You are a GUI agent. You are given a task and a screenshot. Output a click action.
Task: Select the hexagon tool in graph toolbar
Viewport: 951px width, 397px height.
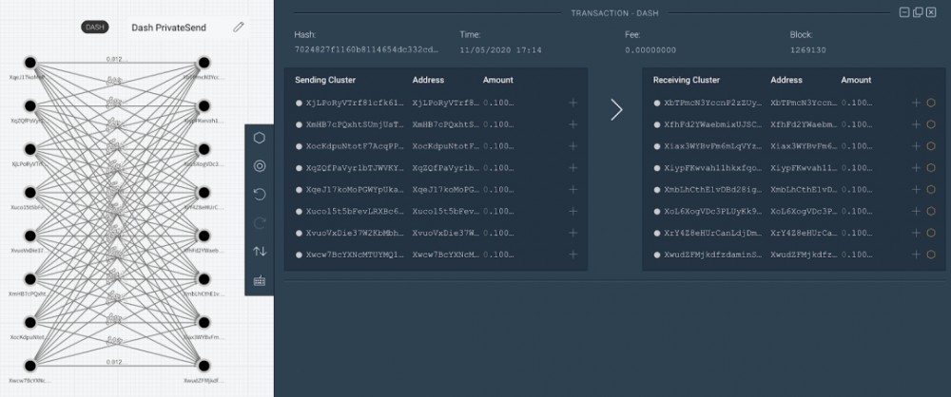(x=260, y=138)
